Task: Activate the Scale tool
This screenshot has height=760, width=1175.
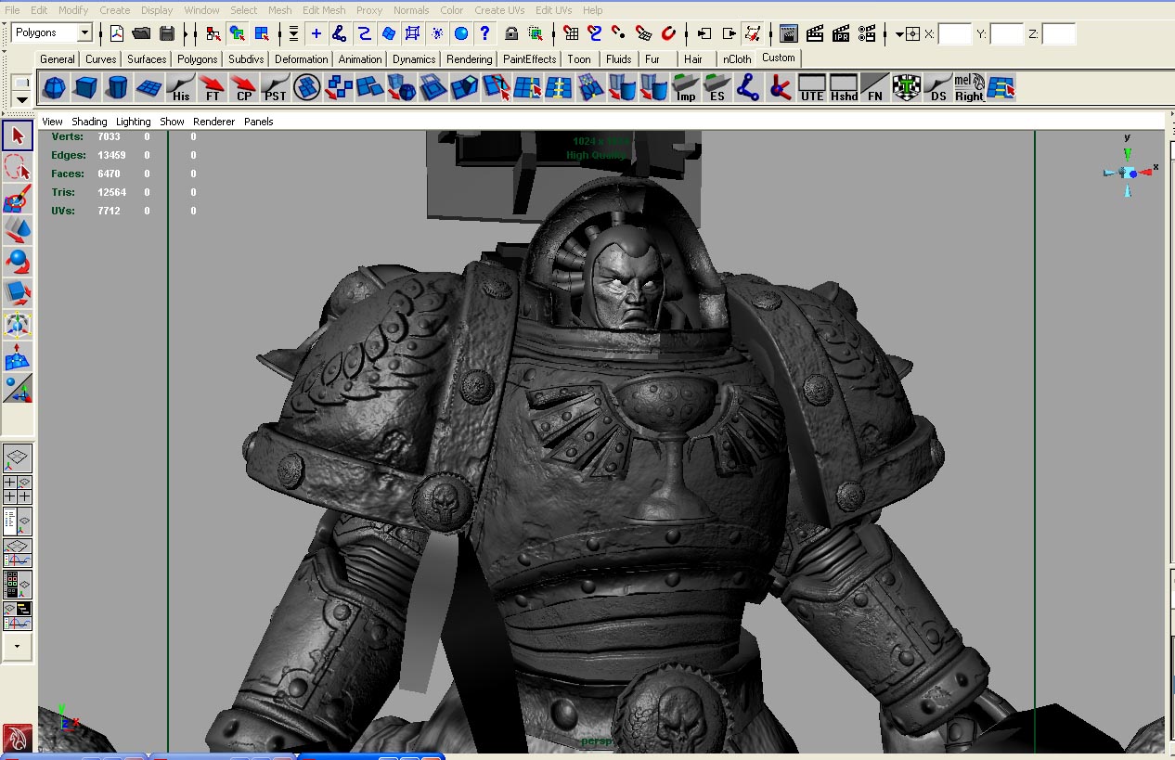Action: point(18,293)
